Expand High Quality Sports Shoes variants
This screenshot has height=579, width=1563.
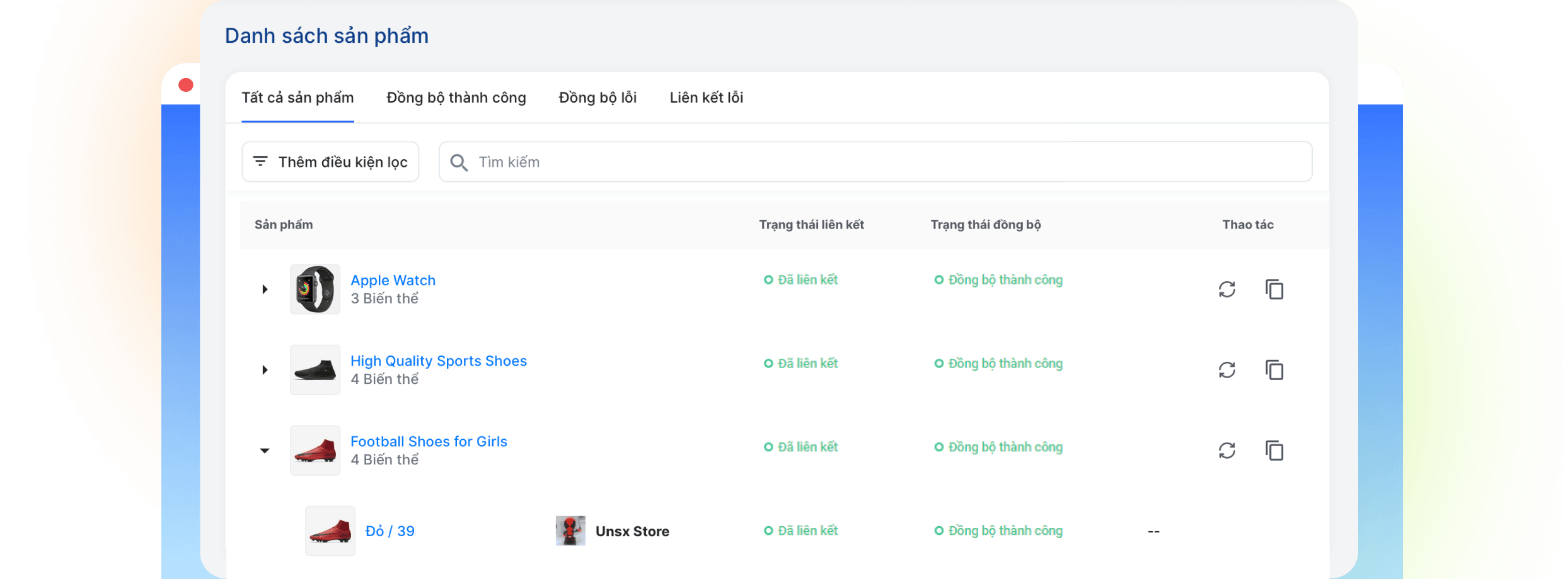coord(265,370)
